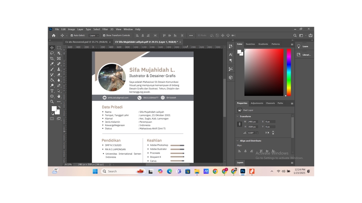Select the Path Selection tool
This screenshot has width=362, height=203.
59,91
